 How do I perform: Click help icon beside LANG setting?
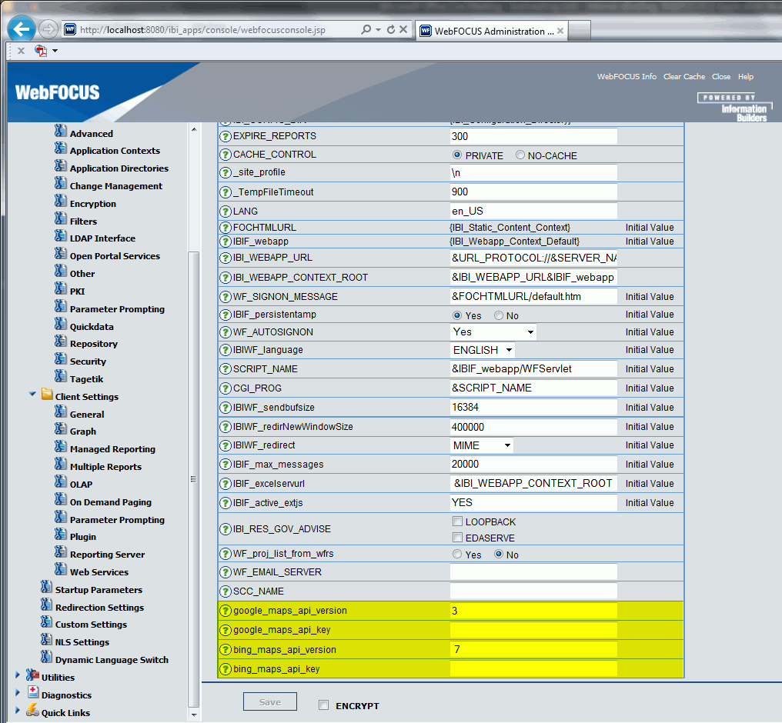(226, 212)
